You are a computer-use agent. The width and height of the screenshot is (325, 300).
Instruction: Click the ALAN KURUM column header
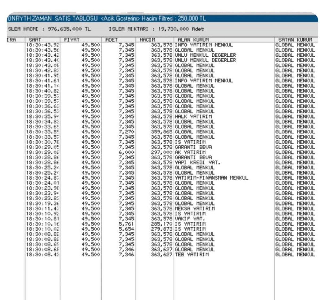point(224,40)
